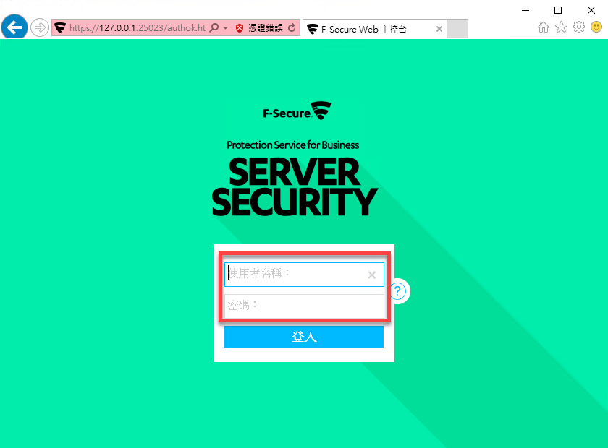The width and height of the screenshot is (608, 448).
Task: Click the F-Secure logo on page
Action: coord(297,111)
